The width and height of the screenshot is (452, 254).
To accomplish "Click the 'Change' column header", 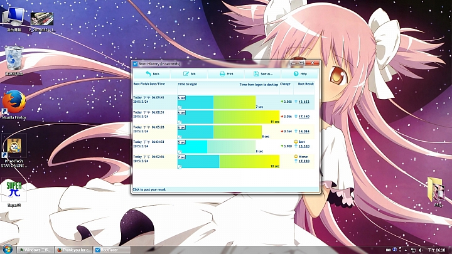I will (285, 84).
